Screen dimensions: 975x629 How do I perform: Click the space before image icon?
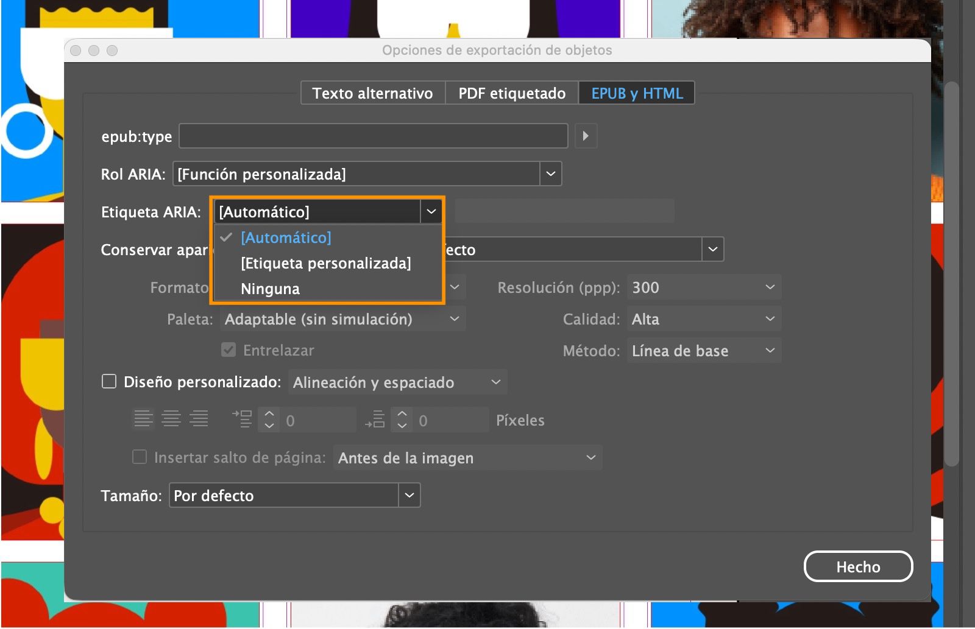click(x=242, y=418)
